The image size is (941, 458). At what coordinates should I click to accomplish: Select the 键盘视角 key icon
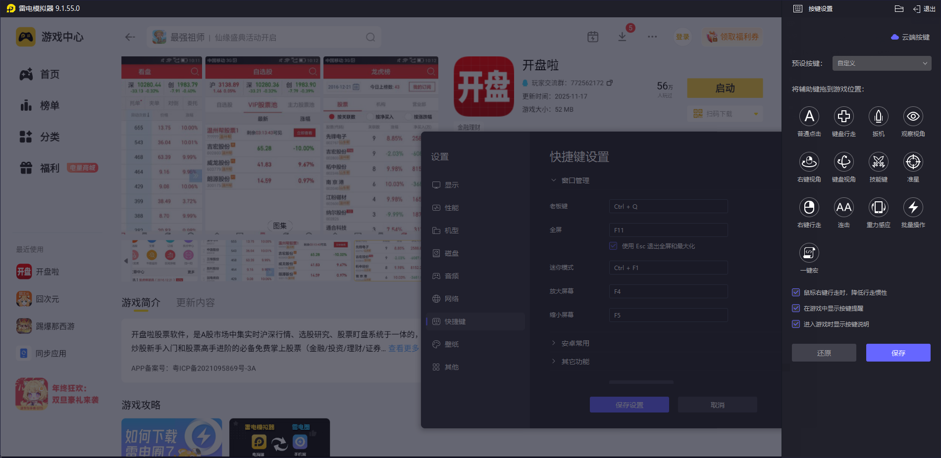click(x=843, y=162)
